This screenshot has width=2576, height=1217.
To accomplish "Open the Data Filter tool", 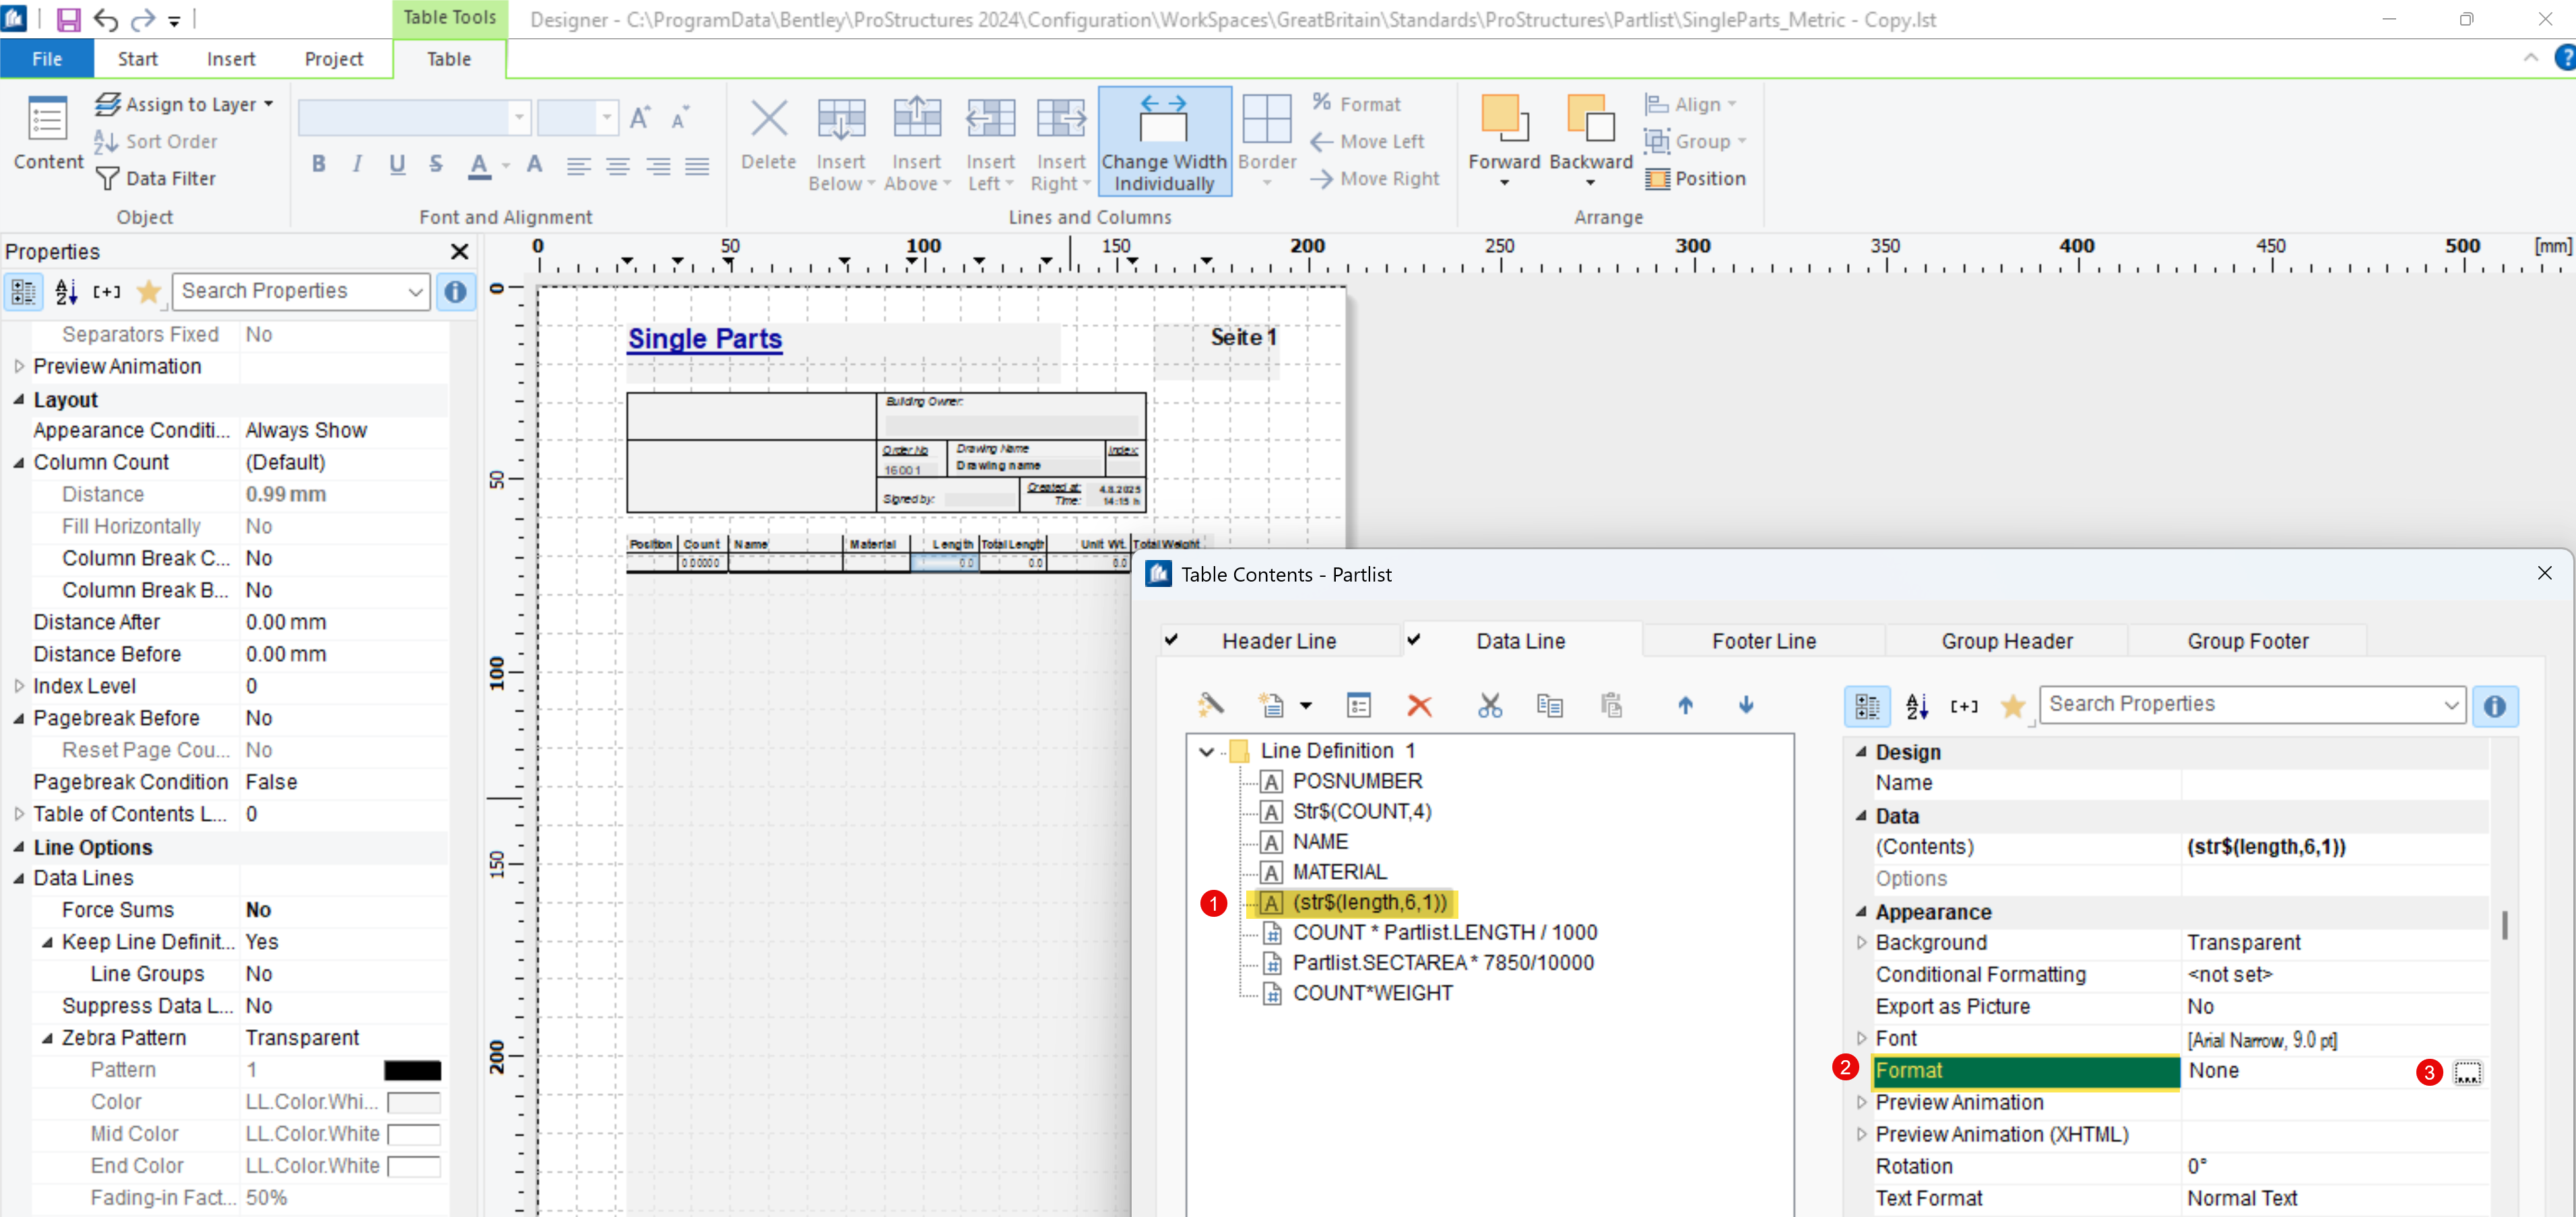I will click(x=156, y=179).
